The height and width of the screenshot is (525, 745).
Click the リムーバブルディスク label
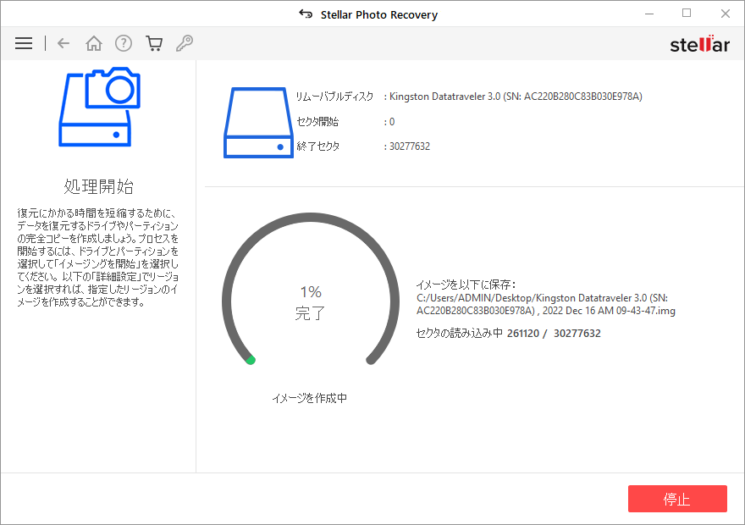point(334,97)
